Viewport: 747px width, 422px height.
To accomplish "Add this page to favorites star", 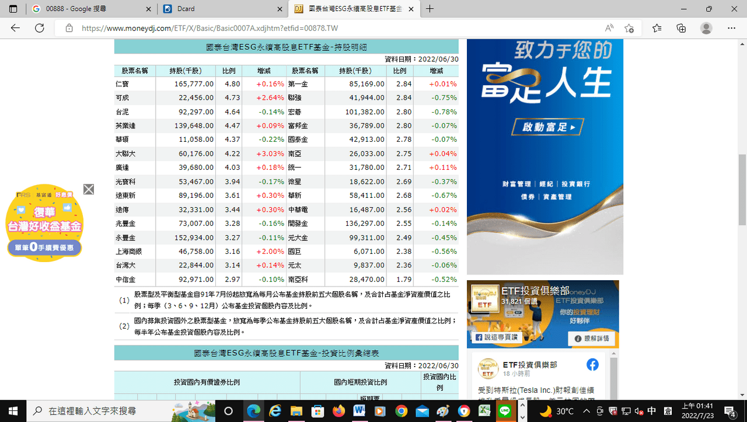I will coord(629,28).
